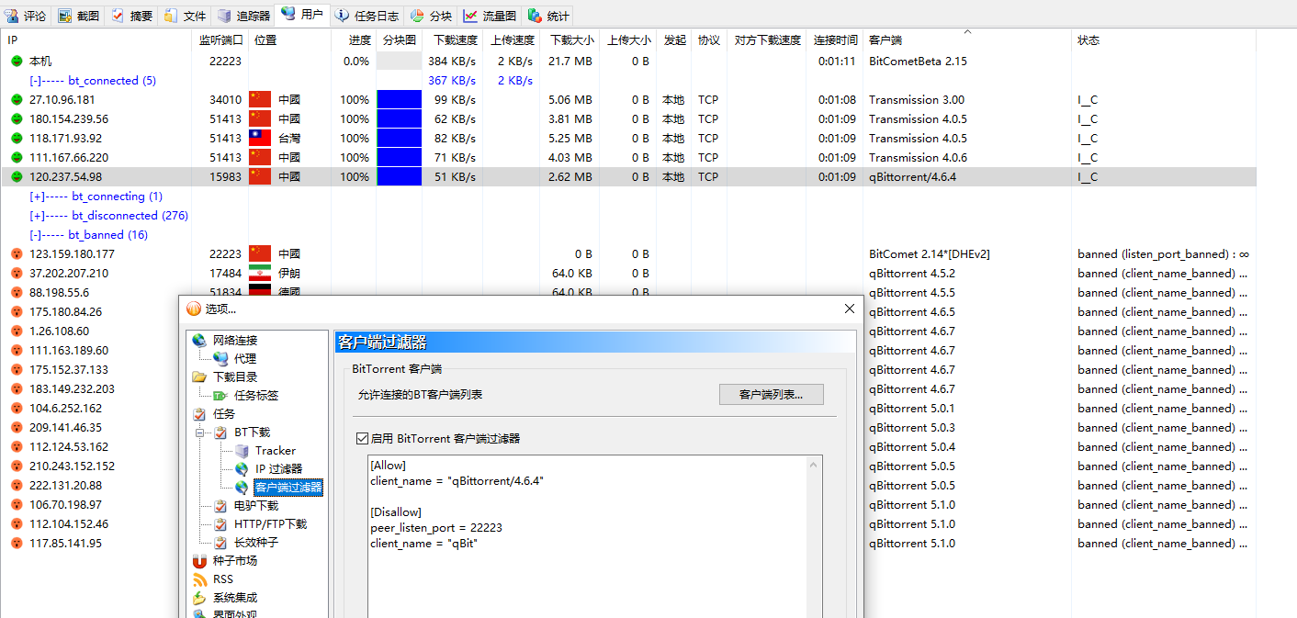This screenshot has height=618, width=1297.
Task: Click the orange RSS feed icon
Action: tap(199, 579)
